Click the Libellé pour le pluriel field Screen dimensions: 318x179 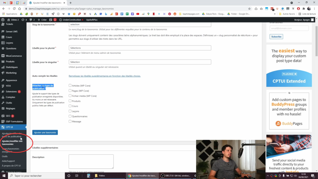pyautogui.click(x=140, y=48)
